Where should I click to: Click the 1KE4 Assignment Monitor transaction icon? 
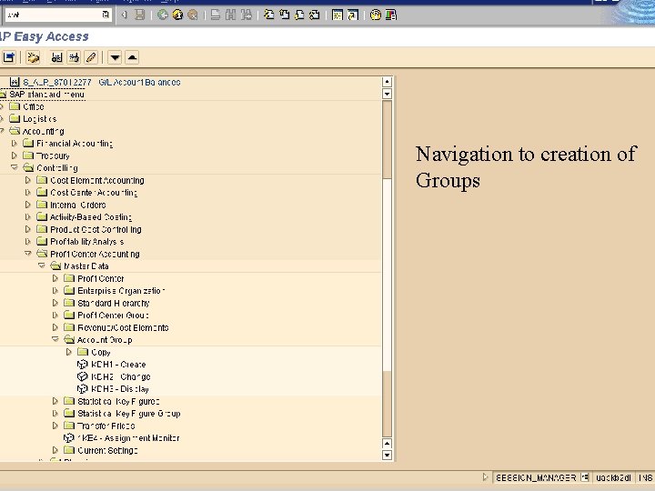(68, 438)
